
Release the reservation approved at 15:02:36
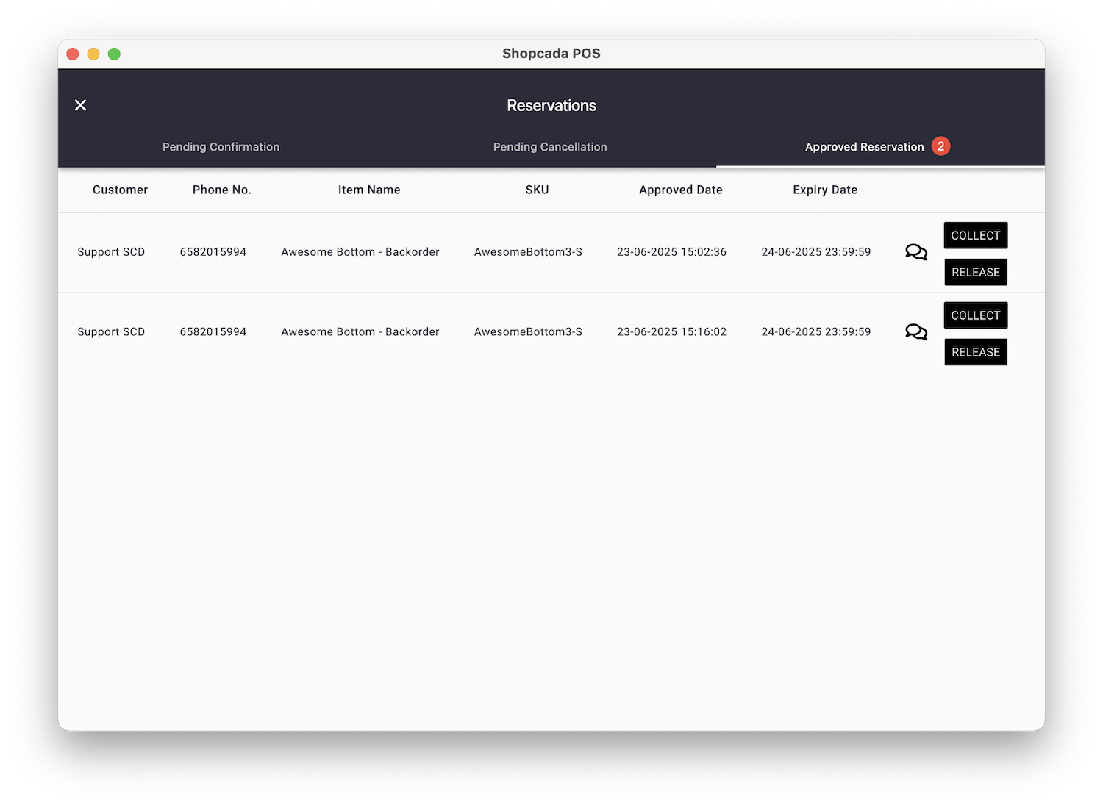pyautogui.click(x=976, y=272)
